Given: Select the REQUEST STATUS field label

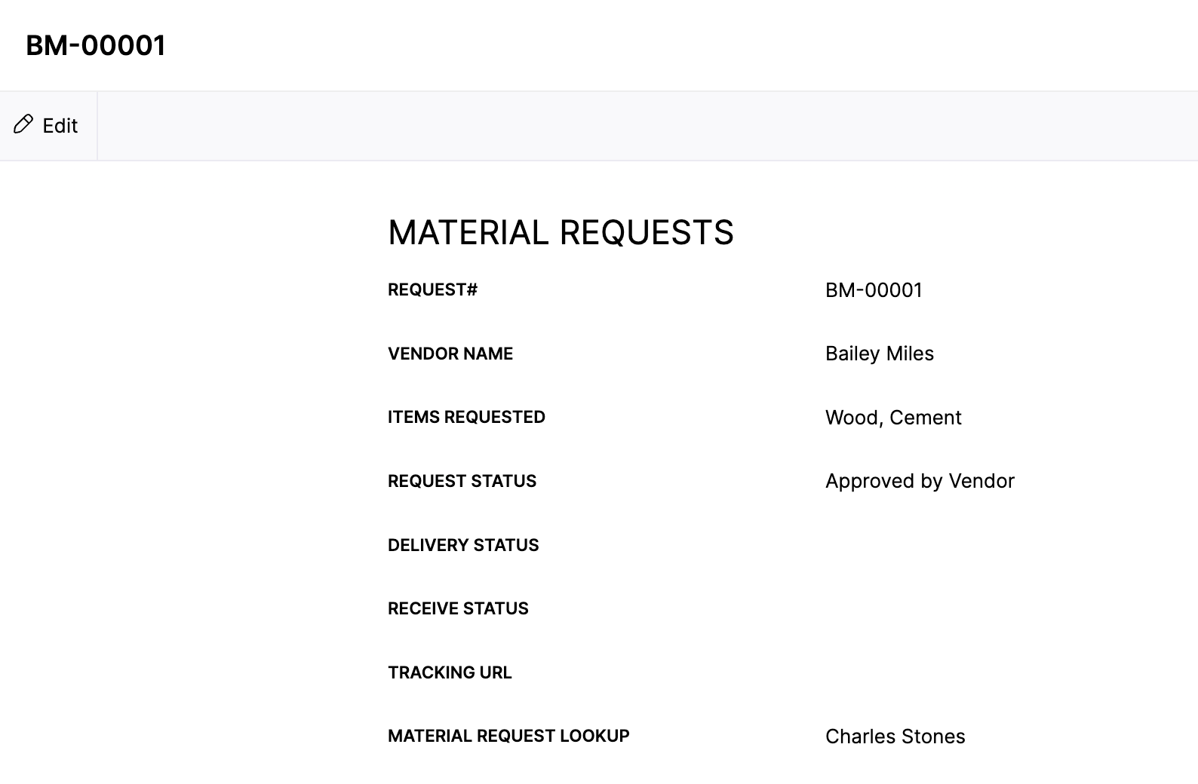Looking at the screenshot, I should [462, 481].
